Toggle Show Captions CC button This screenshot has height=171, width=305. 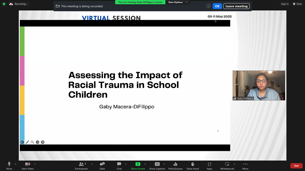(x=157, y=165)
